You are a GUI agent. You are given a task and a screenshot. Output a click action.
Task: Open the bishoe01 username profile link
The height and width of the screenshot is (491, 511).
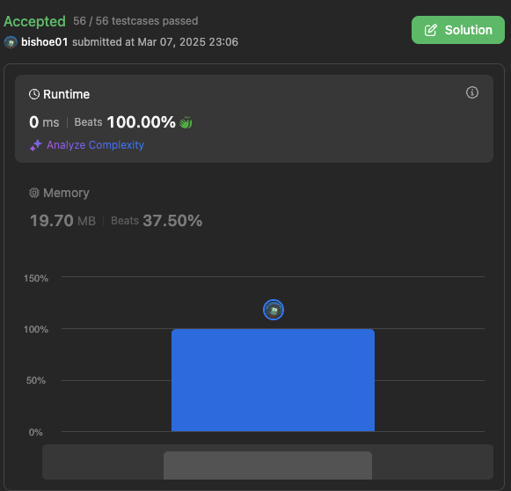(44, 42)
